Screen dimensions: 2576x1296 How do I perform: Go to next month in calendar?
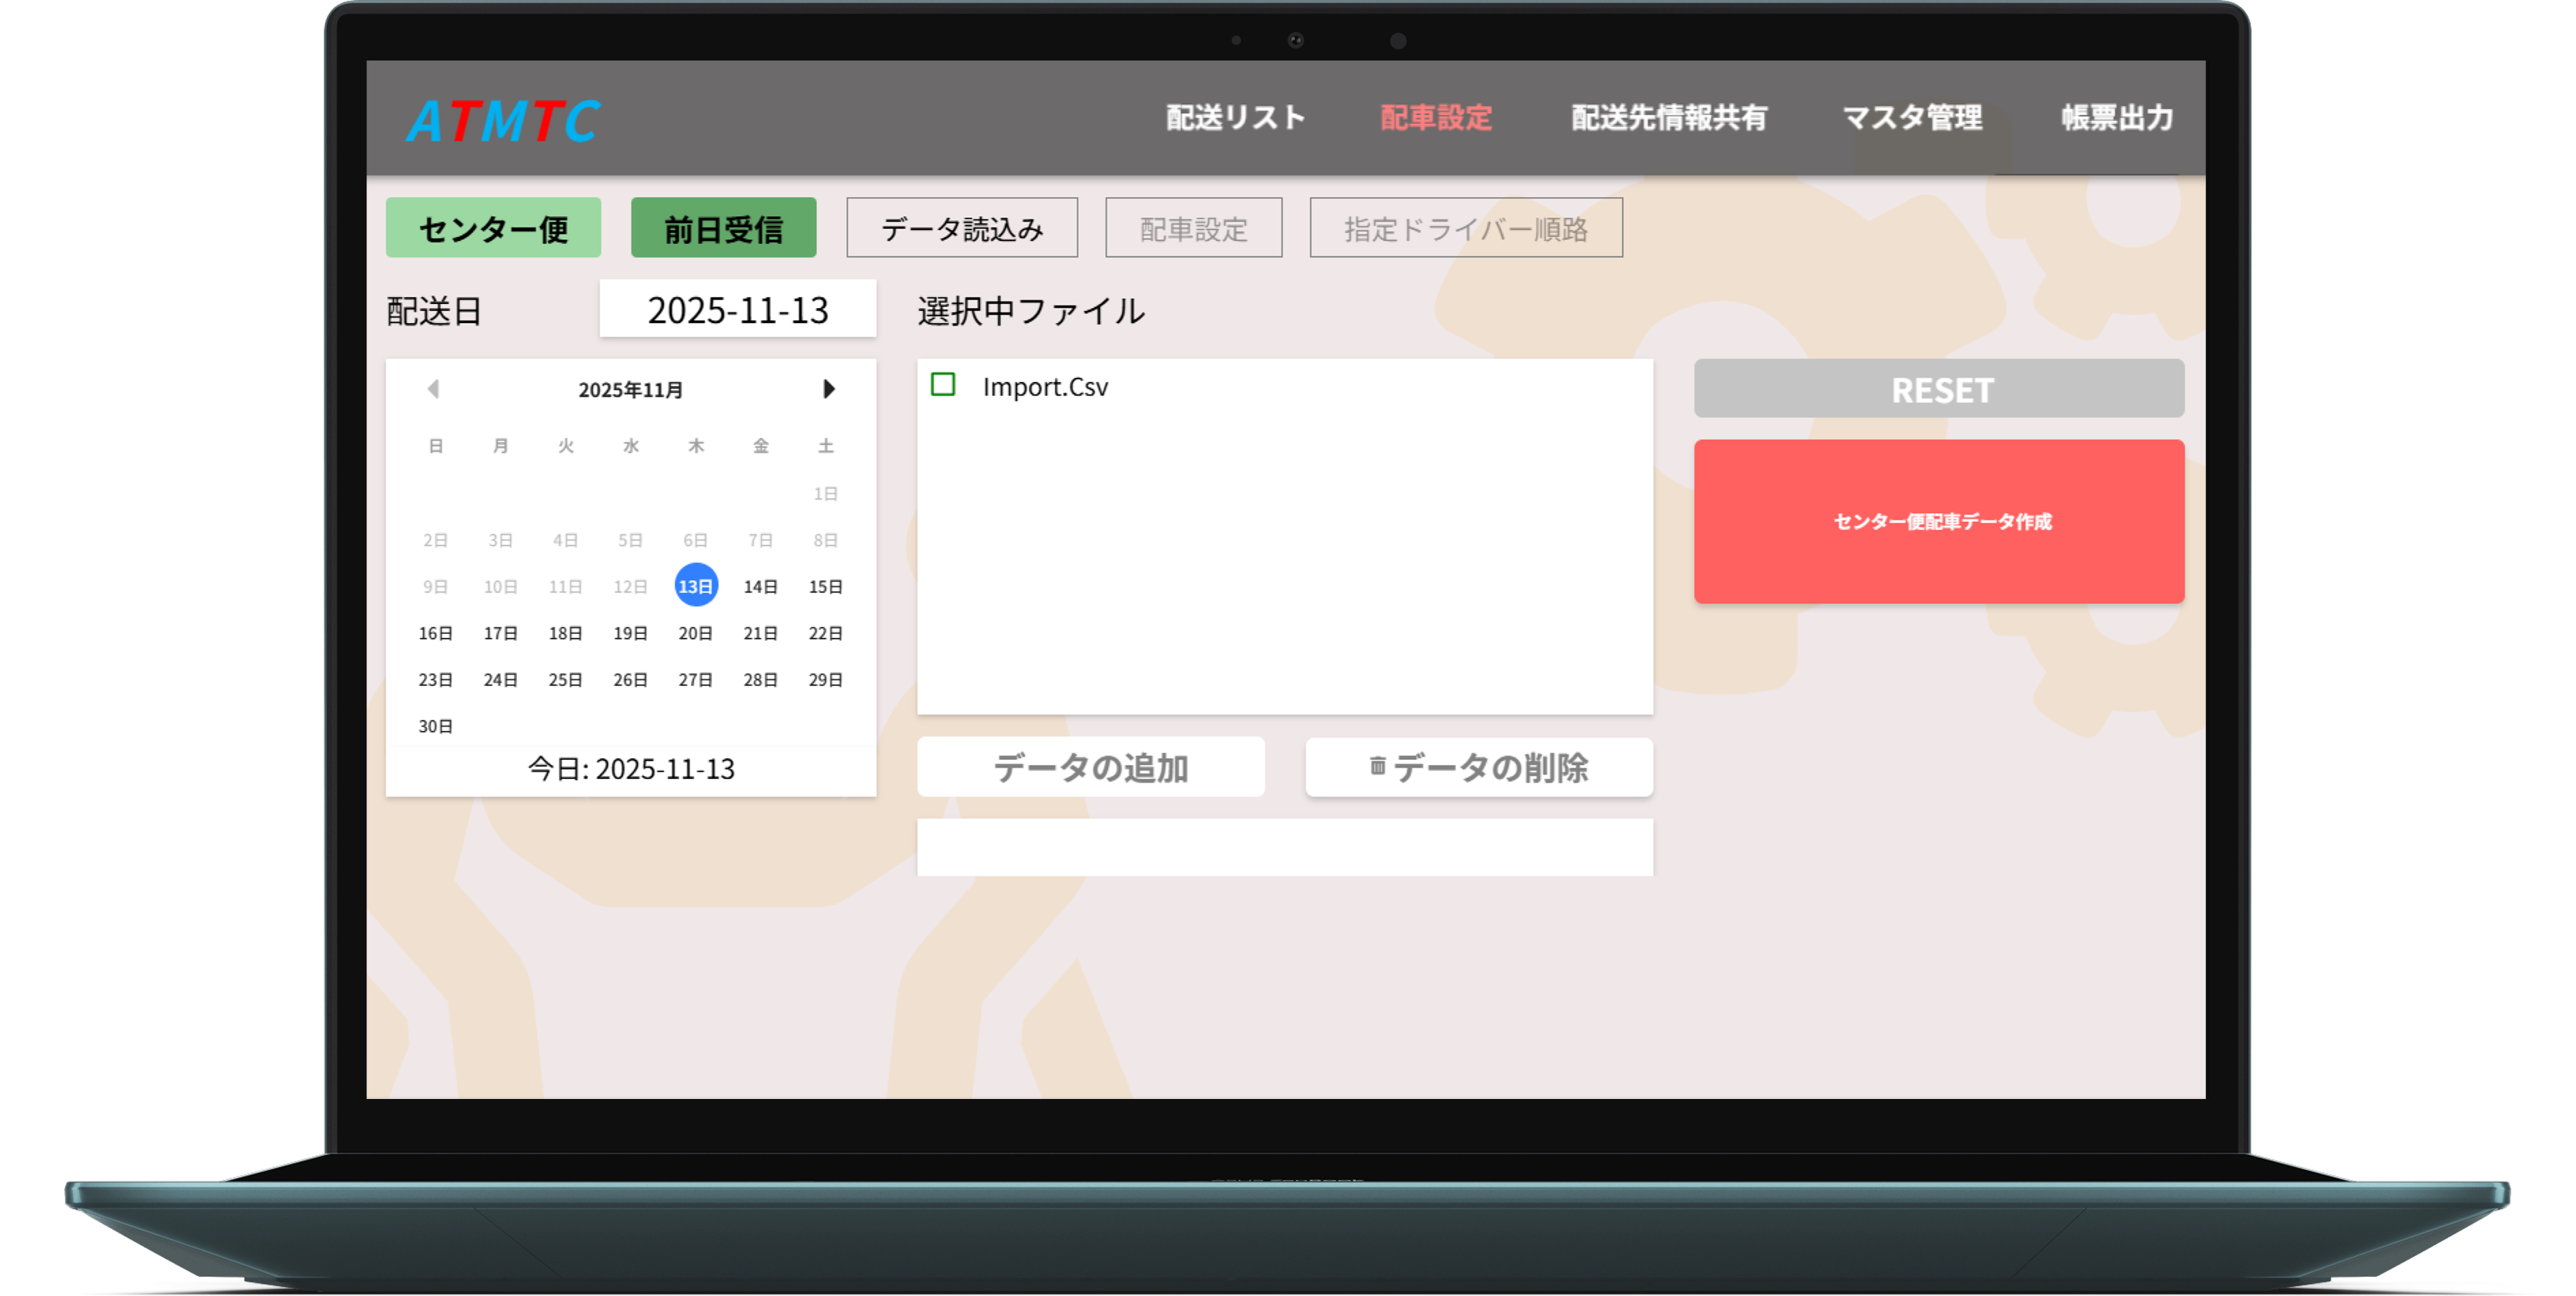pyautogui.click(x=828, y=389)
